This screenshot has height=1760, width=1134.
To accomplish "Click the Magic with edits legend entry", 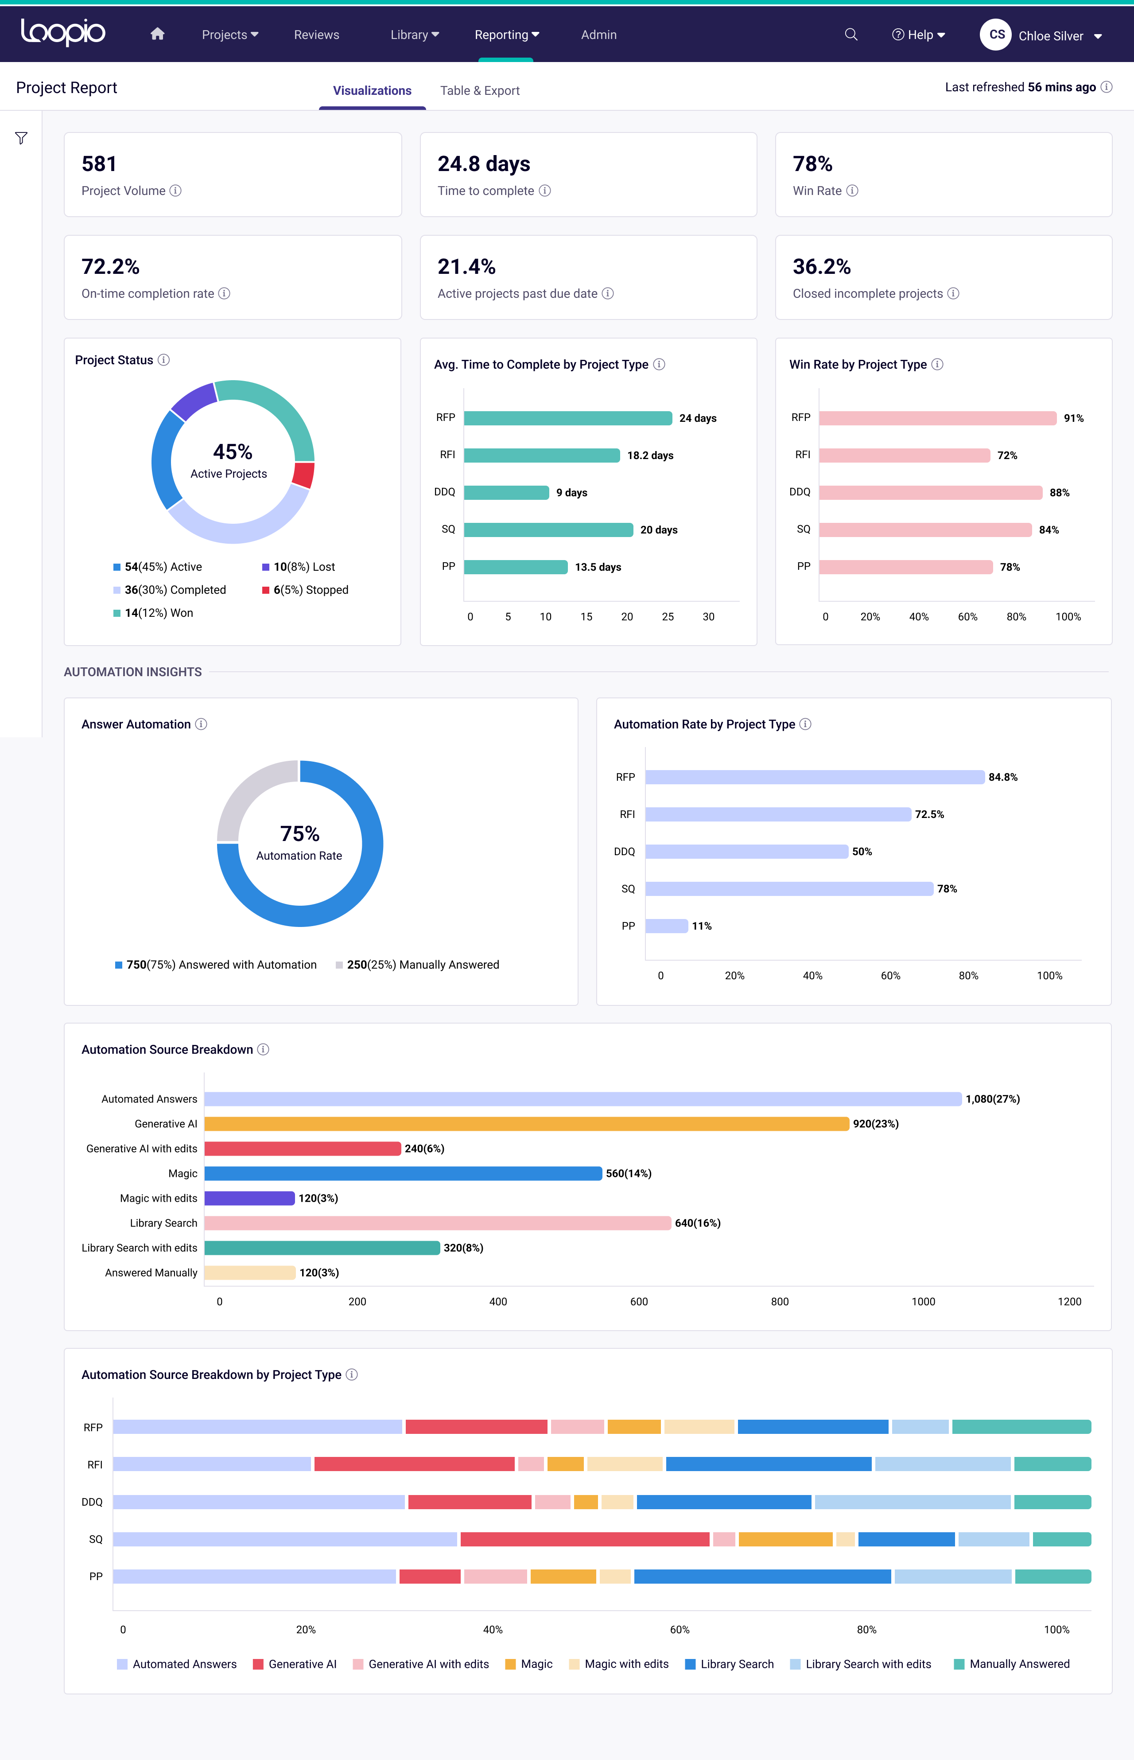I will tap(618, 1663).
